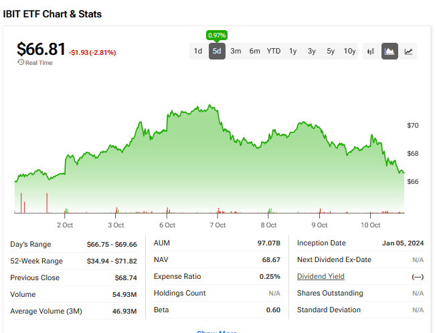Choose the 1y chart range

click(x=293, y=51)
